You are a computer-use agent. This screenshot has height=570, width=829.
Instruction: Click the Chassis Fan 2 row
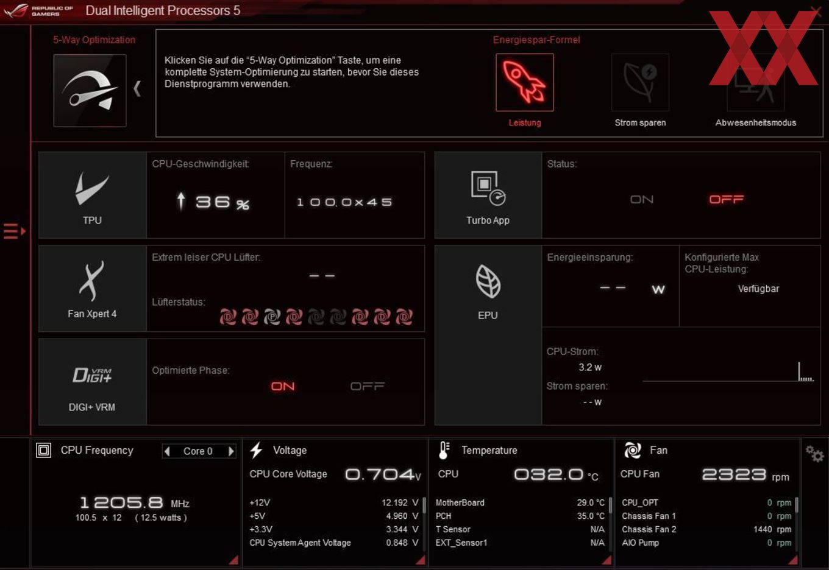(x=706, y=529)
